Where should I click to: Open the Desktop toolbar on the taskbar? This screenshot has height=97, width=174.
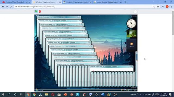[x=133, y=95]
